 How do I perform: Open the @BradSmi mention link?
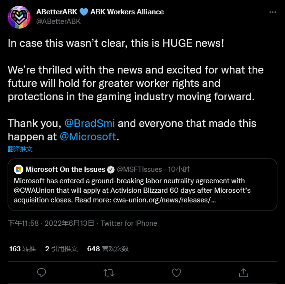pos(90,123)
